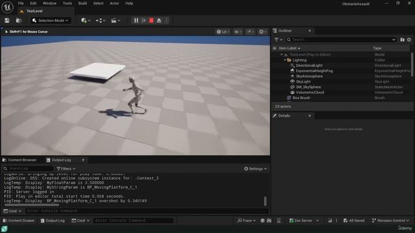Open the Actor menu
The width and height of the screenshot is (415, 233).
[114, 3]
